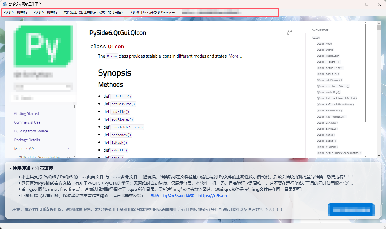
Task: Click the 'More…' link in QIcon description
Action: click(235, 56)
